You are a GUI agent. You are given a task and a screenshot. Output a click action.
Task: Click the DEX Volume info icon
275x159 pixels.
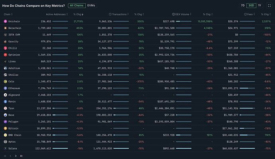pyautogui.click(x=173, y=14)
